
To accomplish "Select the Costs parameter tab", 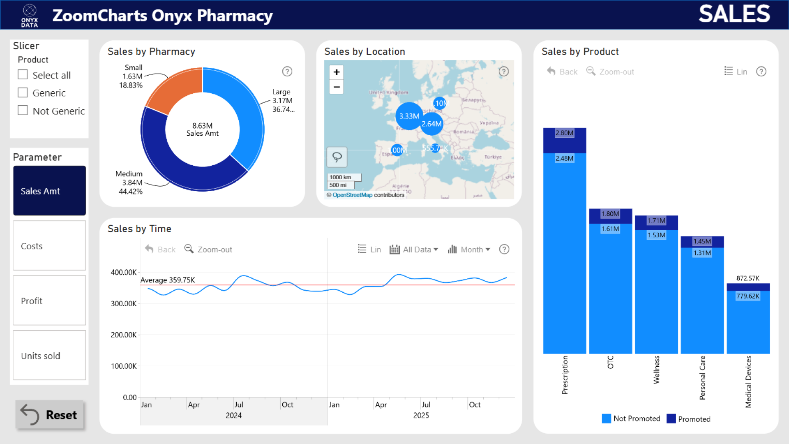I will tap(49, 246).
